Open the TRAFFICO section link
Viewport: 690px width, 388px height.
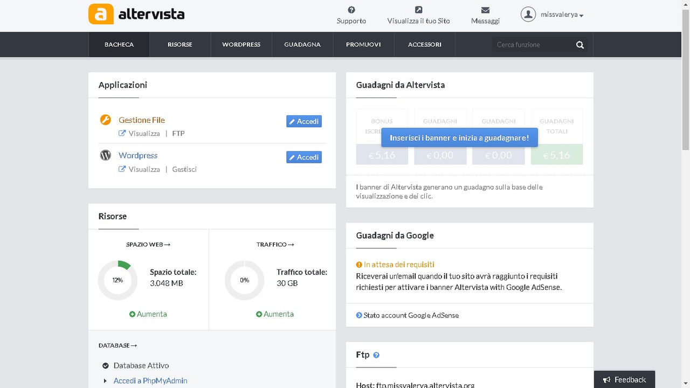[x=275, y=245]
